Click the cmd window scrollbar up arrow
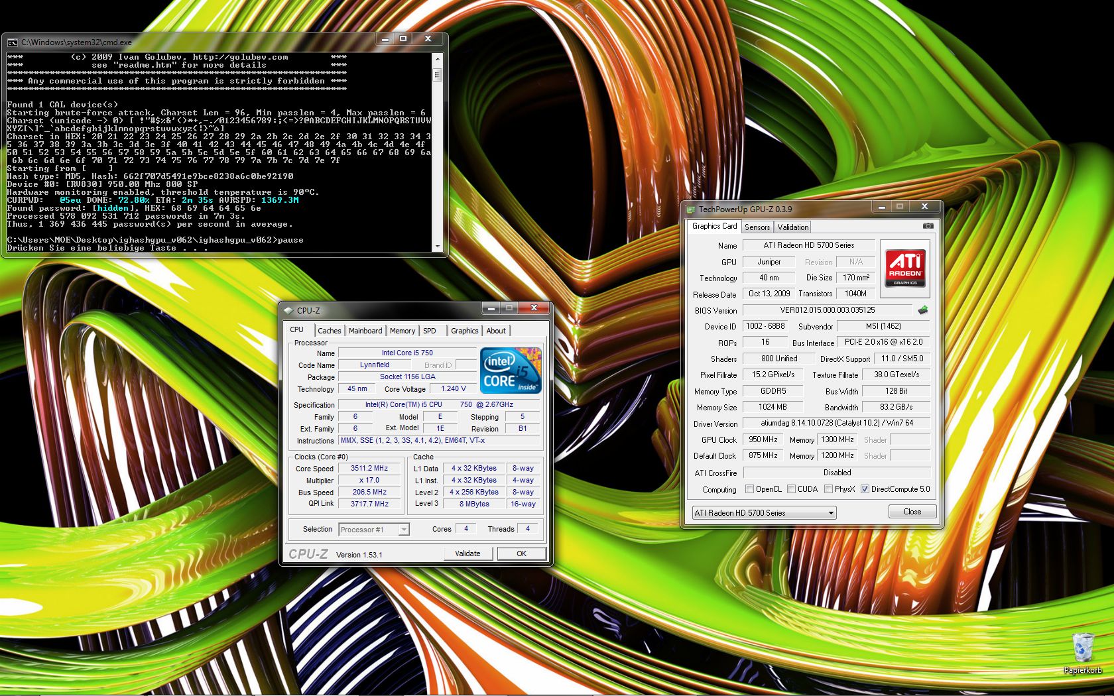Image resolution: width=1114 pixels, height=696 pixels. pos(437,58)
